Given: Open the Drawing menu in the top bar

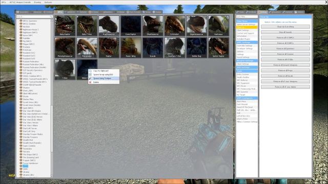Looking at the screenshot, I should point(37,2).
